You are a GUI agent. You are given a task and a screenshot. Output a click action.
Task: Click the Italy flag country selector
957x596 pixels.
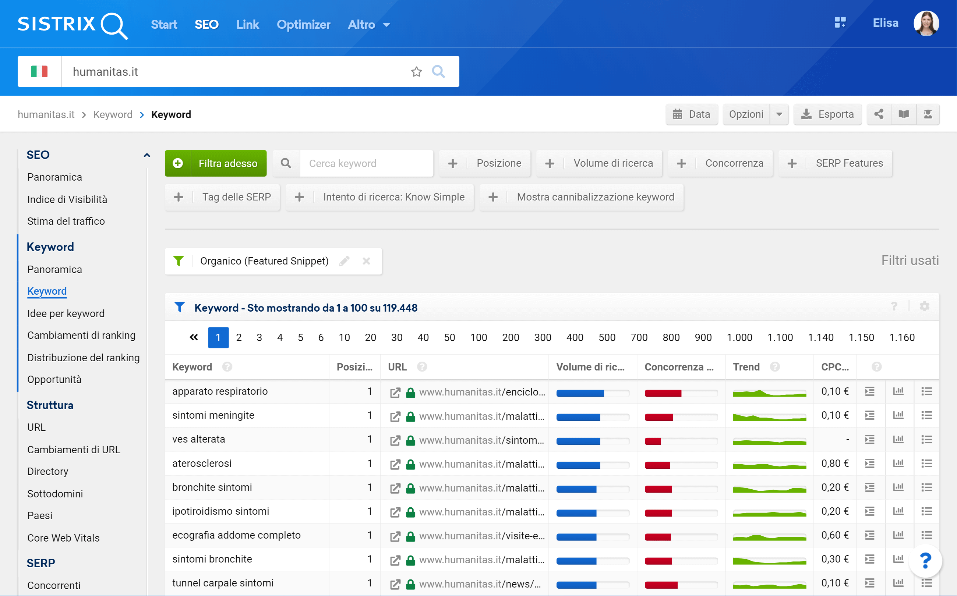[39, 71]
